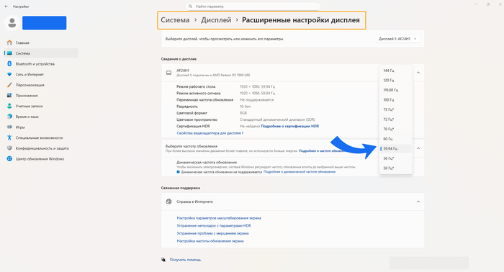Viewport: 504px width, 272px height.
Task: Click the Получить помощь link
Action: (x=185, y=260)
